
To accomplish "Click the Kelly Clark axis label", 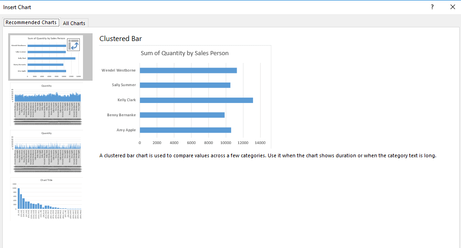I will 127,100.
